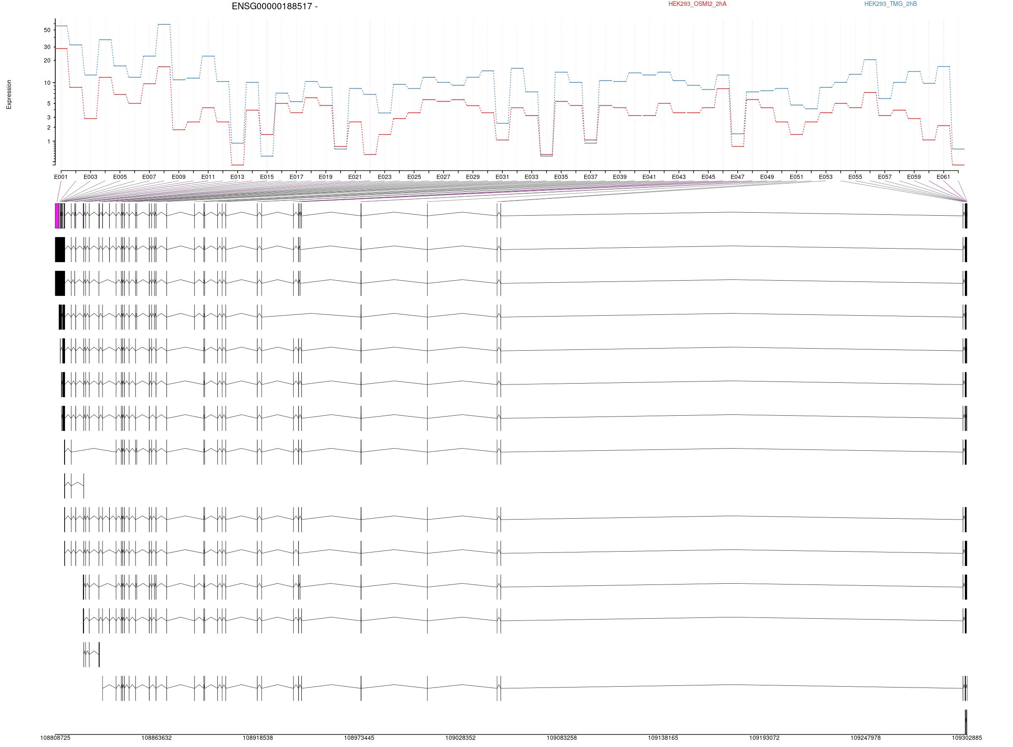Click exon label E001
The image size is (1013, 747).
click(x=61, y=177)
